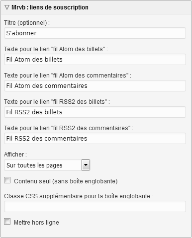Click the 'Mettre hors ligne' label text
Screen dimensions: 192x238
36,223
